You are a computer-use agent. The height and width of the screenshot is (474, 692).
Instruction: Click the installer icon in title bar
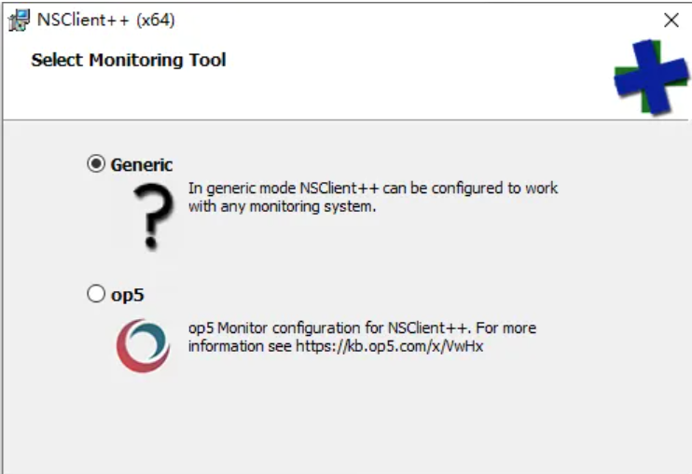coord(19,21)
